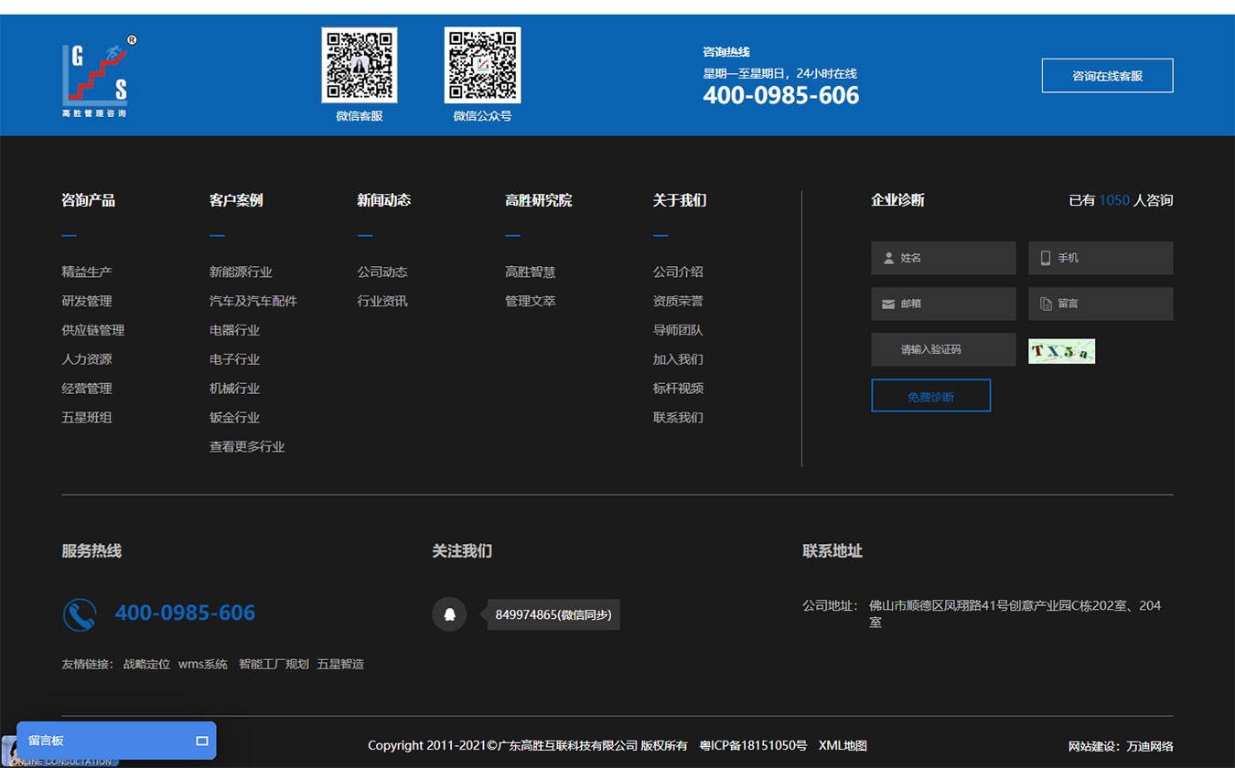
Task: Open the 精益生产 link
Action: coord(87,272)
